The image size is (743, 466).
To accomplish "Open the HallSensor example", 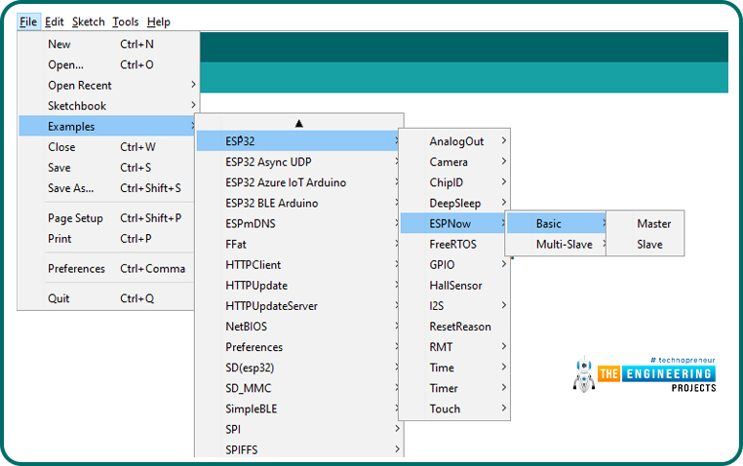I will pos(454,286).
